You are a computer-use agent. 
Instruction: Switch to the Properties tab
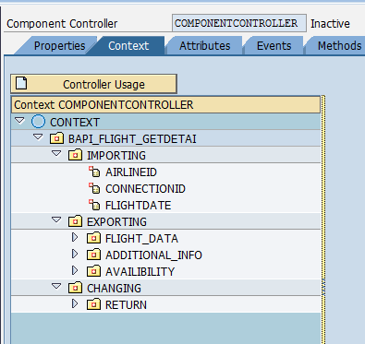(59, 46)
